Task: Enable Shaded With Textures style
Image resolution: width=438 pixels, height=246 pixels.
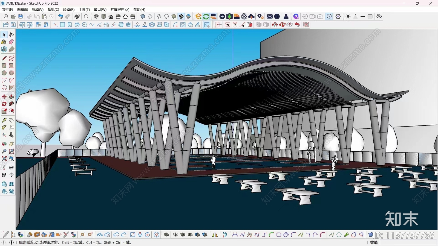Action: pos(181,16)
